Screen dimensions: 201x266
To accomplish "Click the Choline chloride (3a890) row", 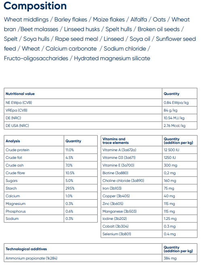I will click(149, 181).
